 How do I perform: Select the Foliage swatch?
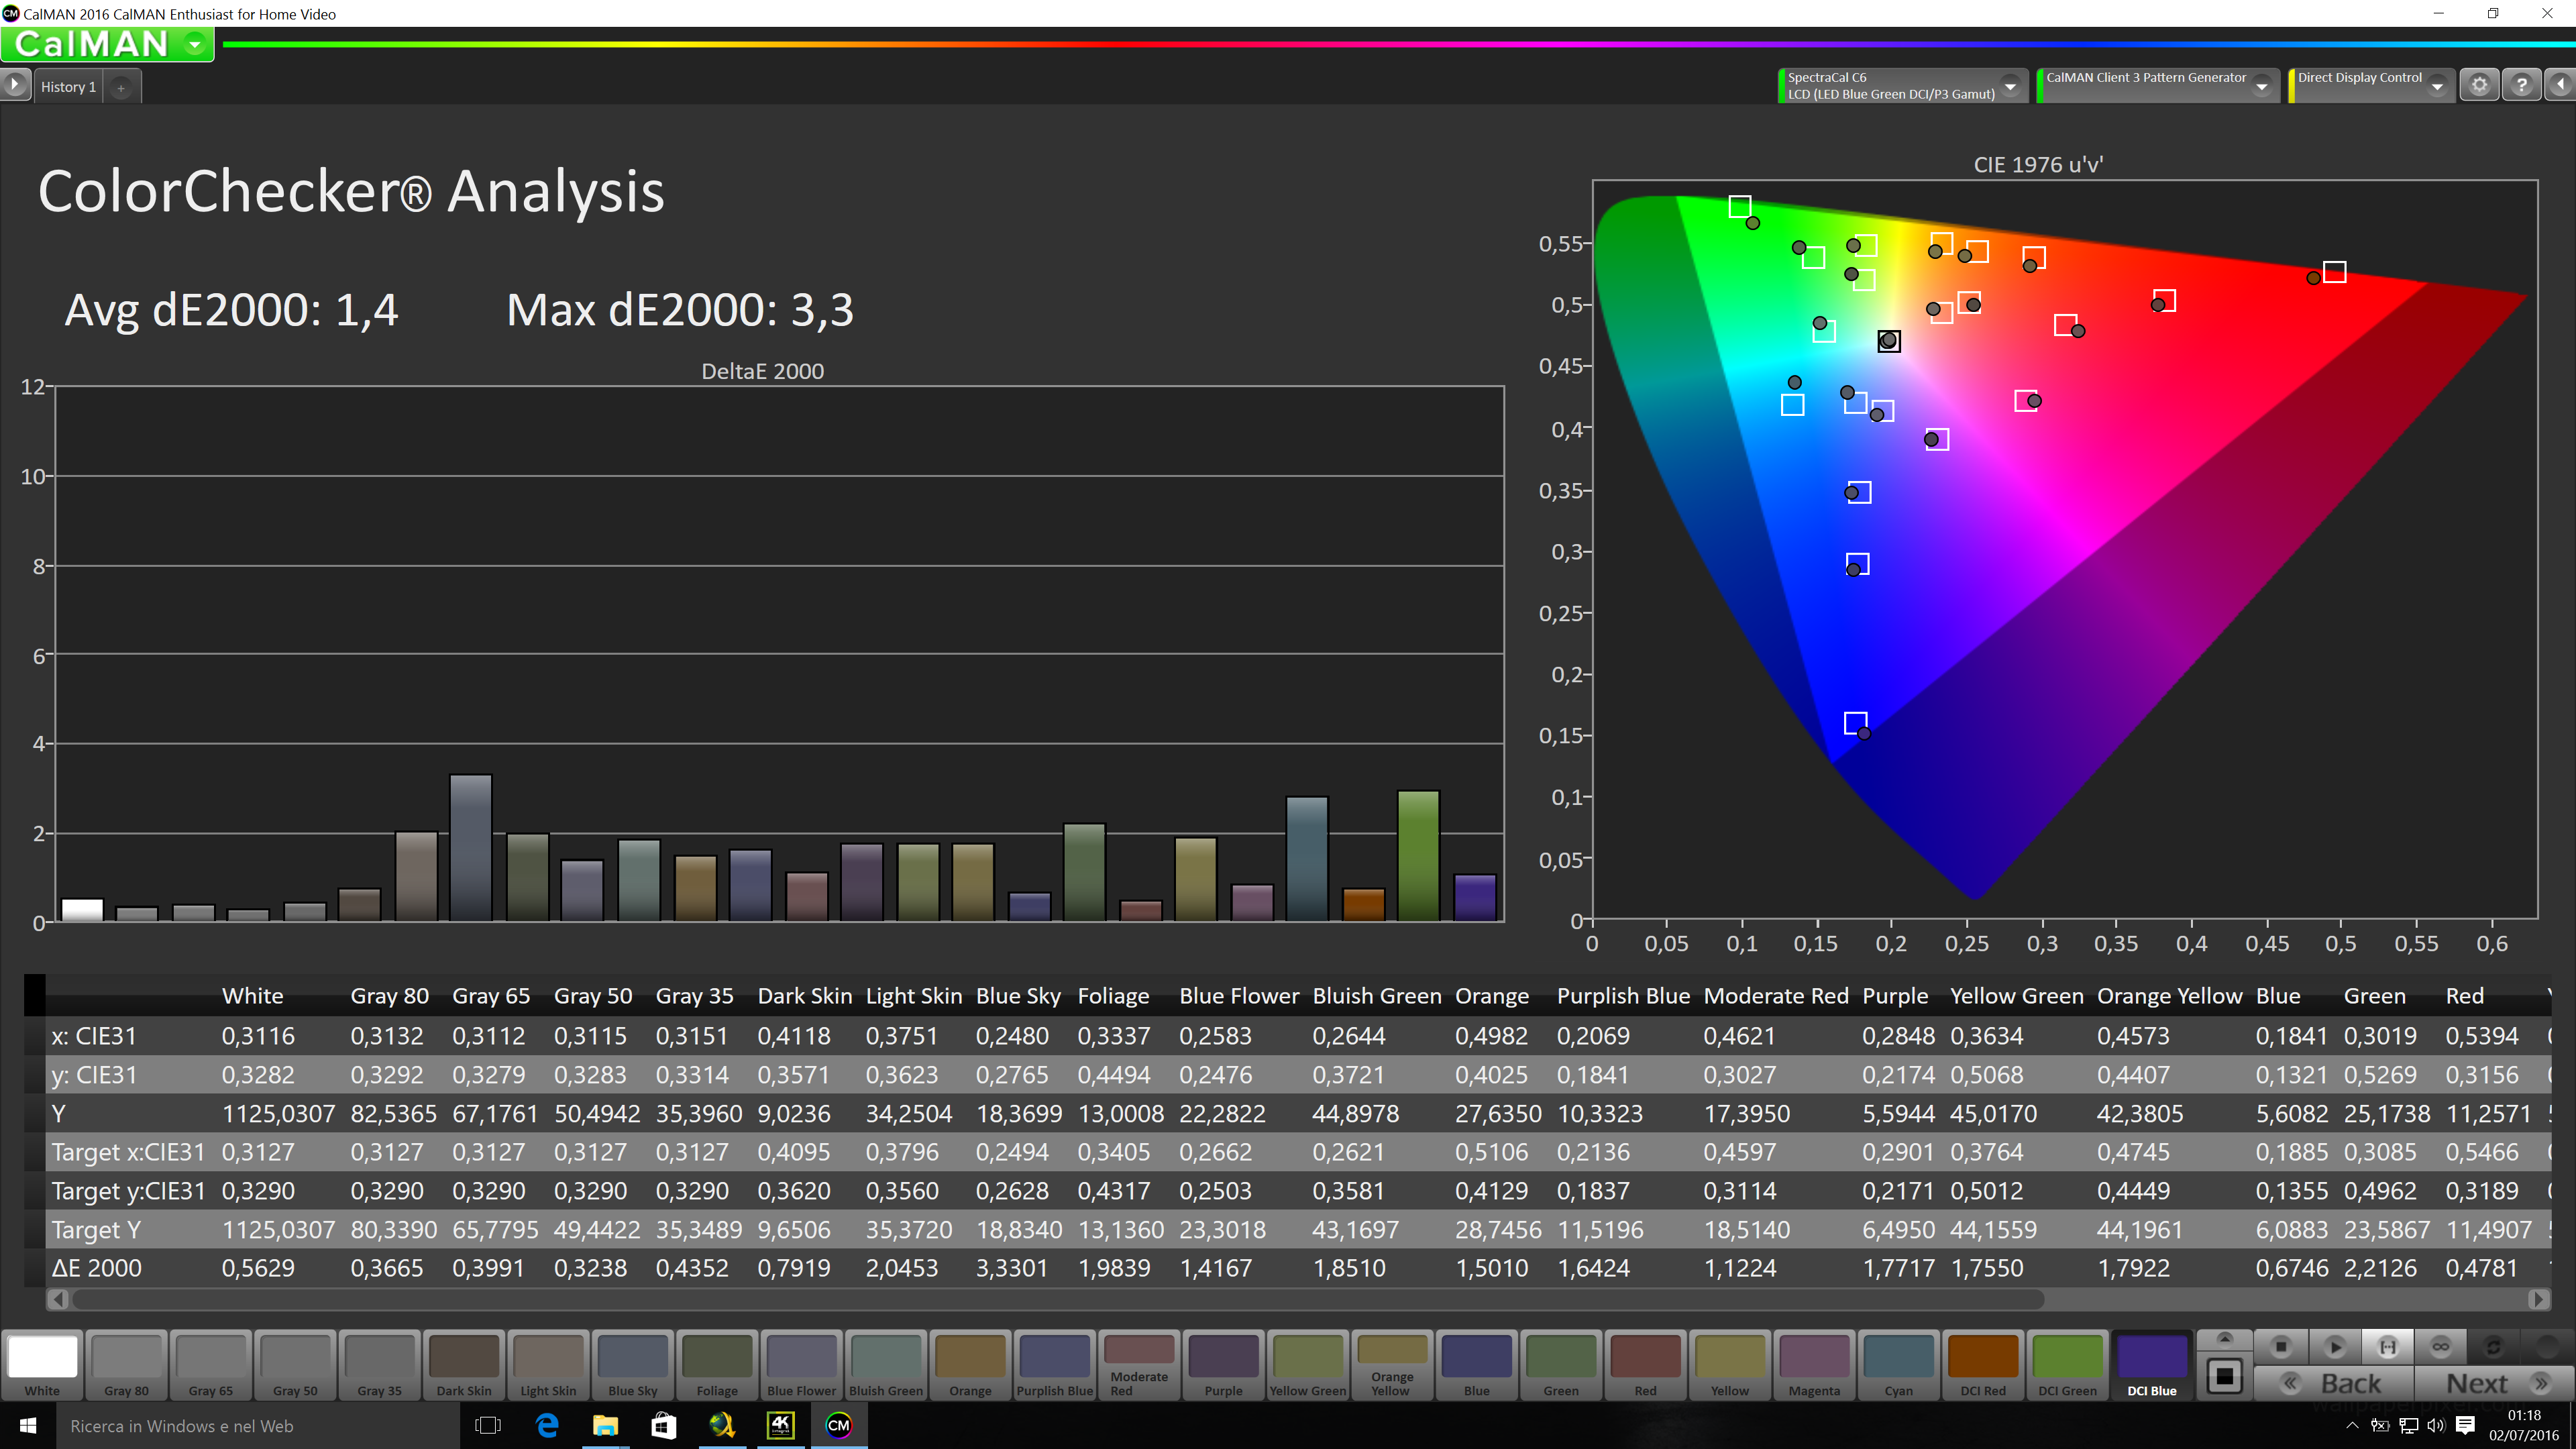(x=717, y=1365)
